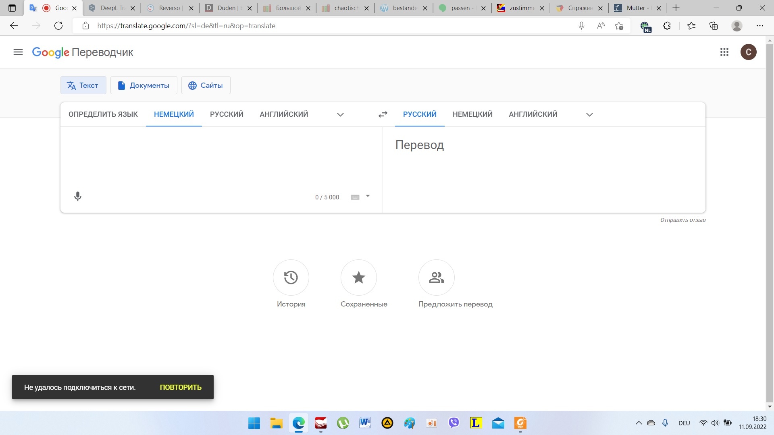Reload the page
Image resolution: width=774 pixels, height=435 pixels.
point(58,26)
